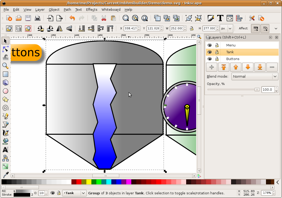The width and height of the screenshot is (282, 198).
Task: Select the Ellipse tool
Action: point(6,91)
